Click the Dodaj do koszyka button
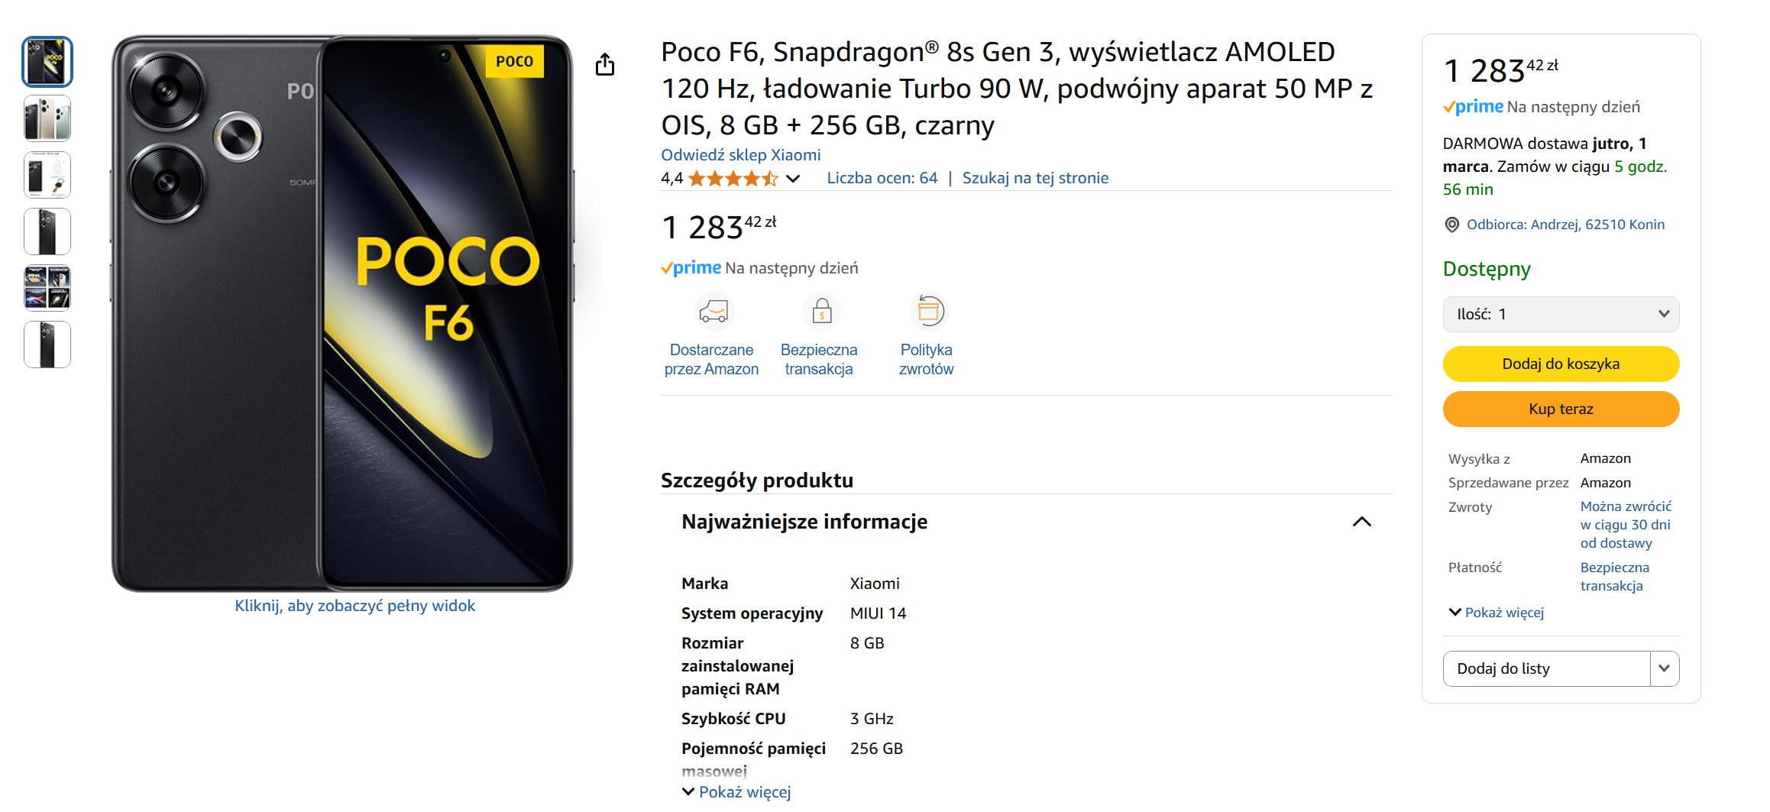 click(1560, 364)
